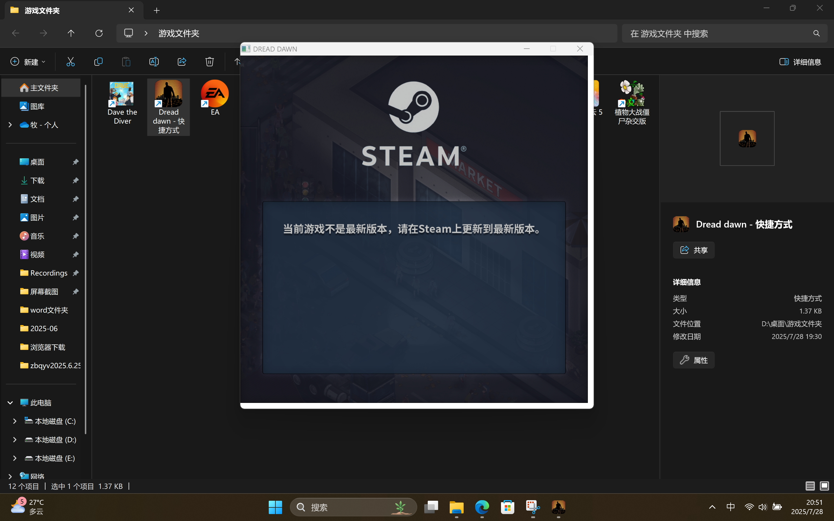Screen dimensions: 834x521
Task: Click the Dread dawn preview thumbnail
Action: pyautogui.click(x=747, y=139)
